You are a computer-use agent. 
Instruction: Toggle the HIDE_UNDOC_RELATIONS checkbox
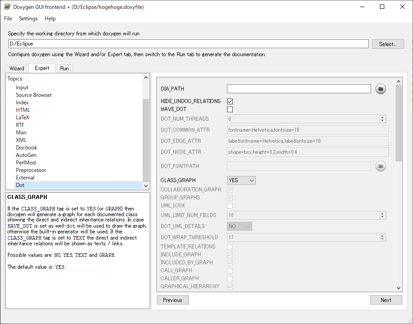coord(230,101)
